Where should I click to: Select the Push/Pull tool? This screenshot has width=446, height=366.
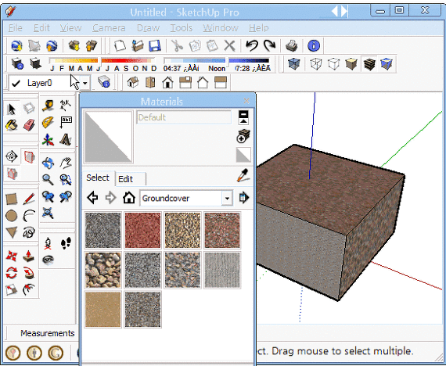29,256
